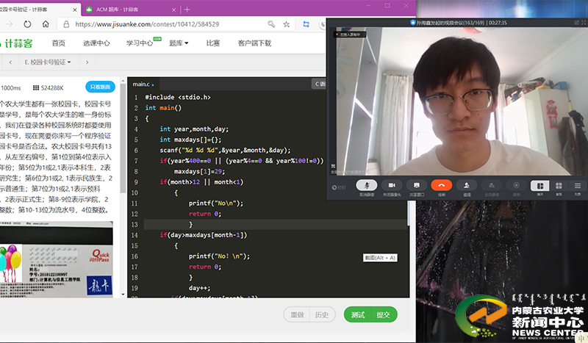Click the 重做 button

click(297, 315)
